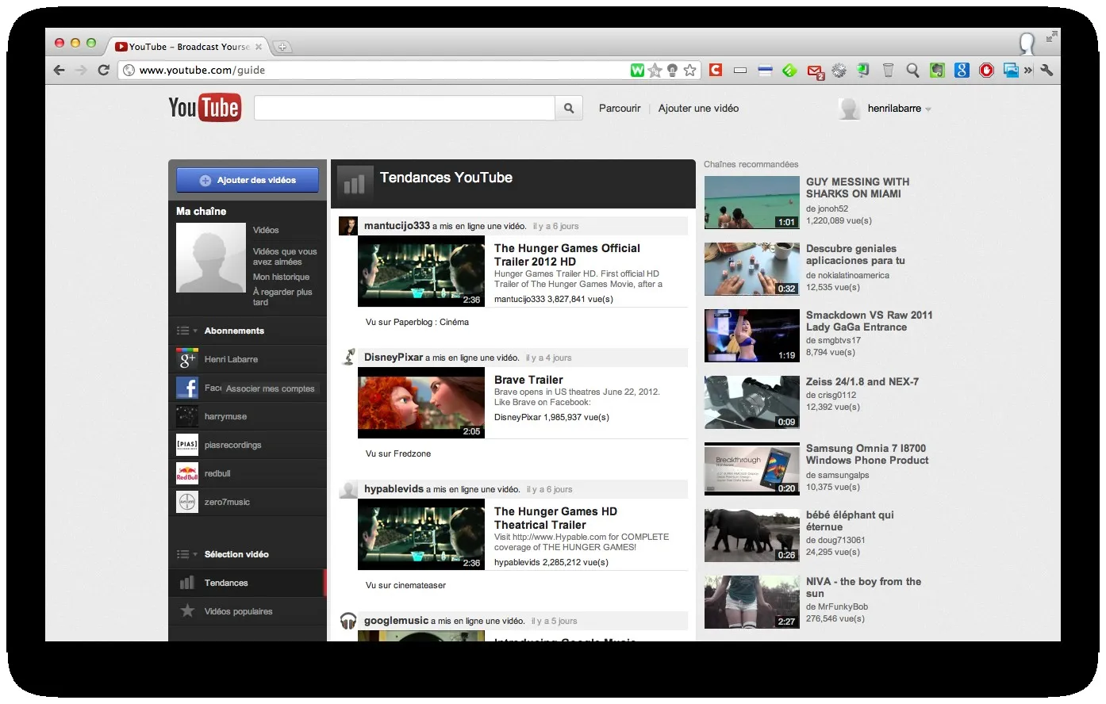Click the Google+ icon beside Henri Labarre

[x=187, y=359]
